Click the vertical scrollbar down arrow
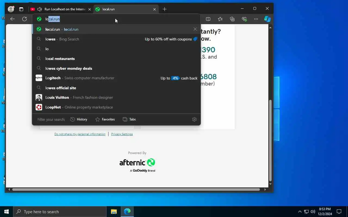348x217 pixels. (270, 184)
